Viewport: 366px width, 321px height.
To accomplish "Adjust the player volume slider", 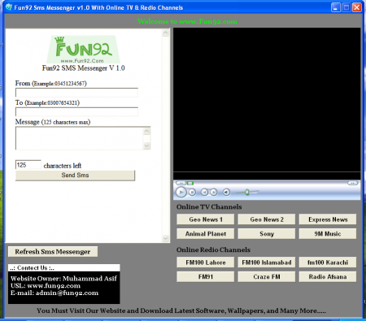I will pyautogui.click(x=247, y=193).
